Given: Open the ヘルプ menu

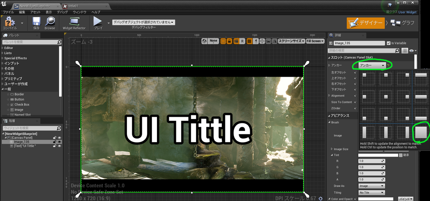Looking at the screenshot, I should coord(96,12).
